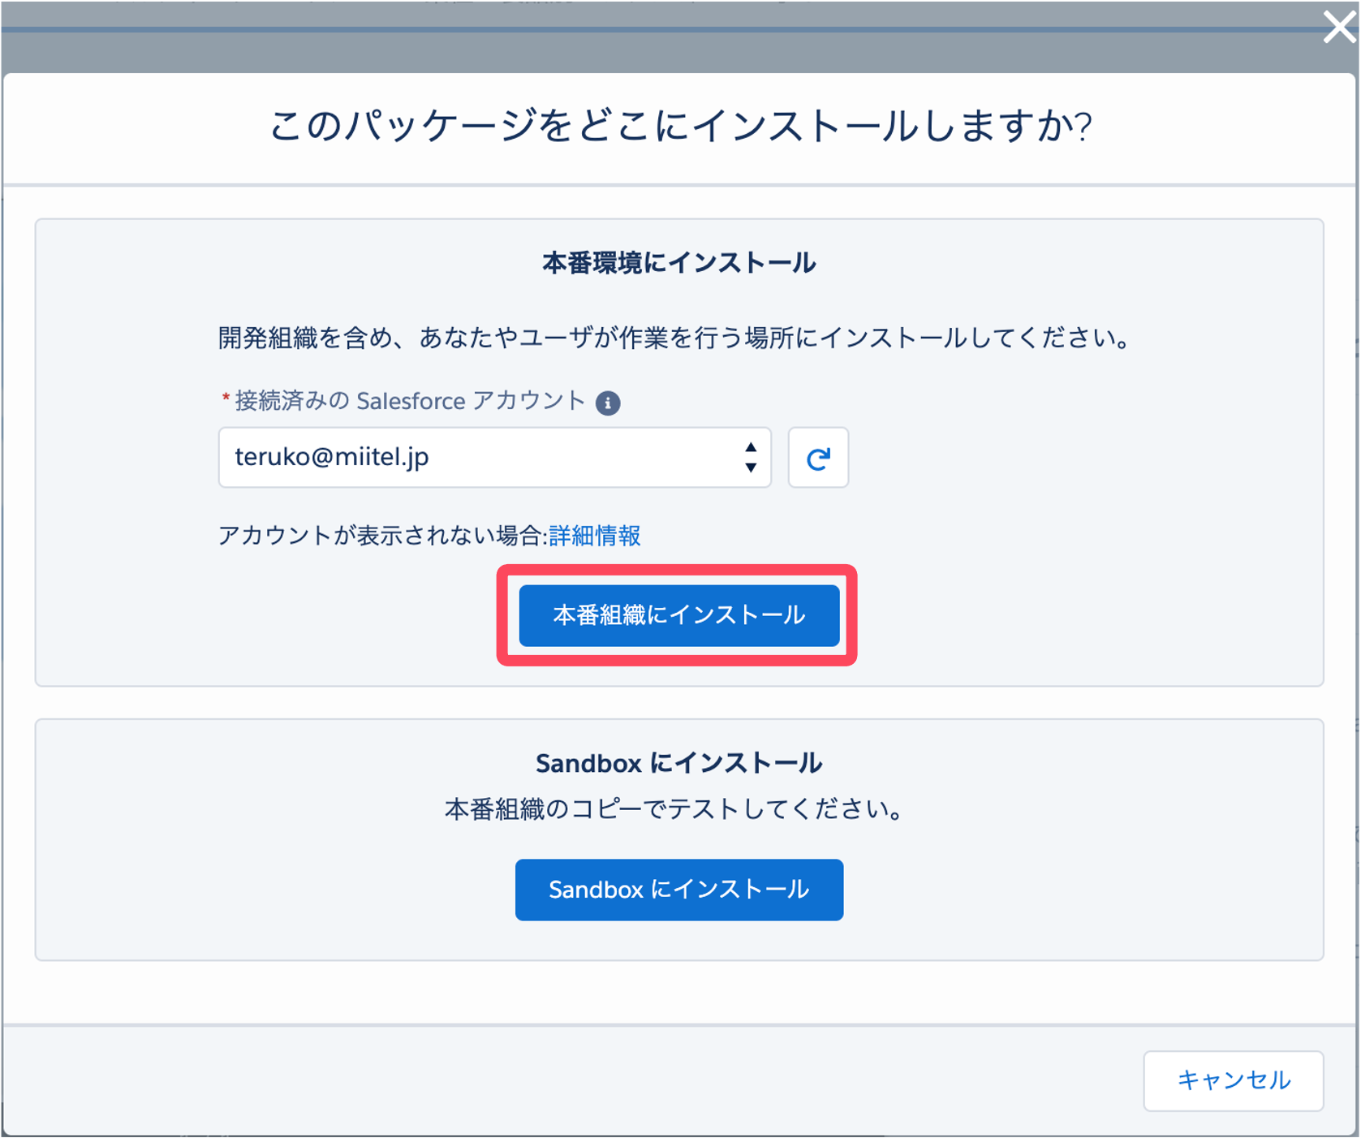Close the dialog with the X icon

(1338, 27)
